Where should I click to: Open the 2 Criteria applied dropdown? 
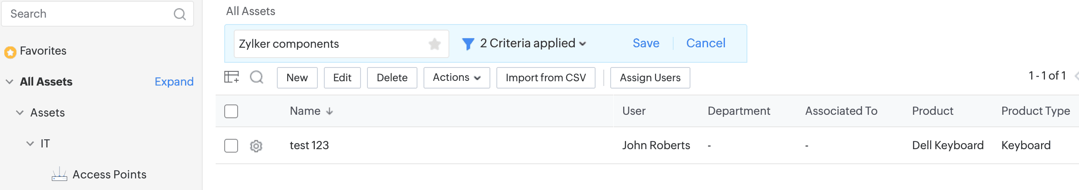click(533, 43)
